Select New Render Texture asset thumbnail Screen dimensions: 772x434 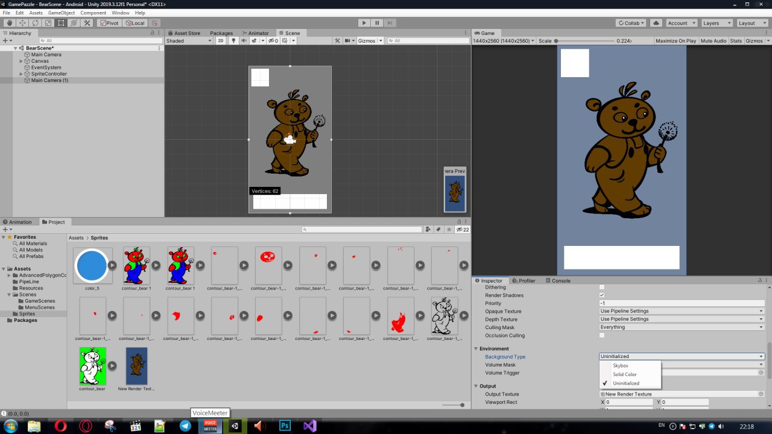136,366
